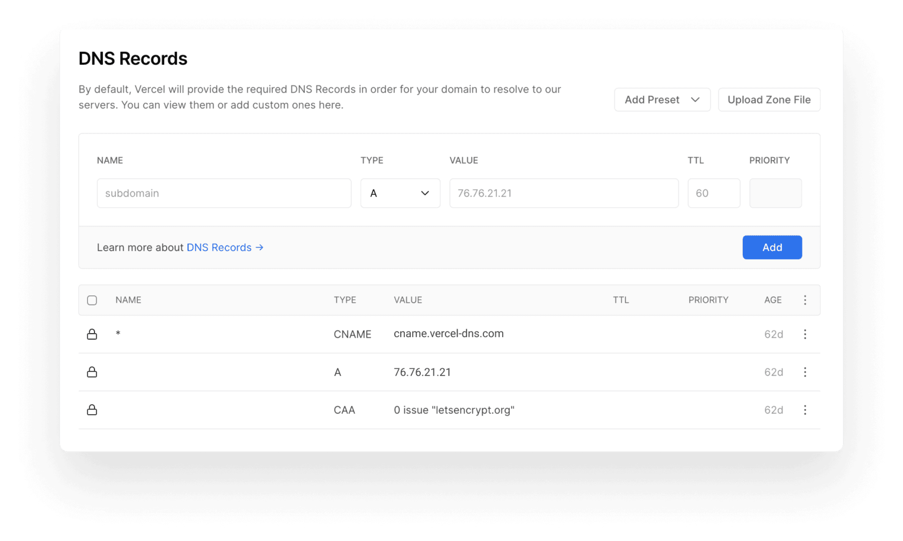Open the record TYPE dropdown showing A
This screenshot has height=541, width=903.
(400, 193)
